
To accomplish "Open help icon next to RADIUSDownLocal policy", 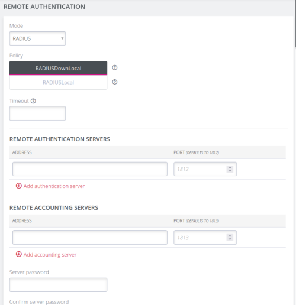I will (x=115, y=67).
